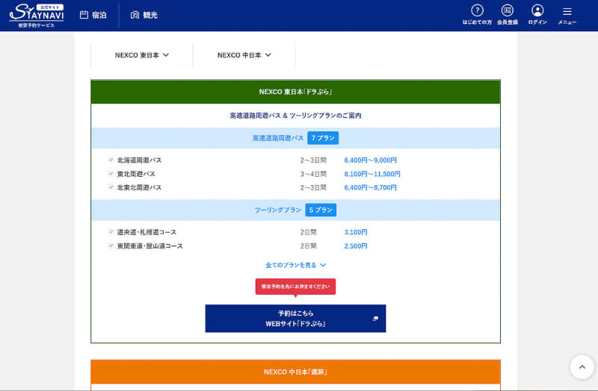Click the 東関東道・館山道コース plan name

150,246
